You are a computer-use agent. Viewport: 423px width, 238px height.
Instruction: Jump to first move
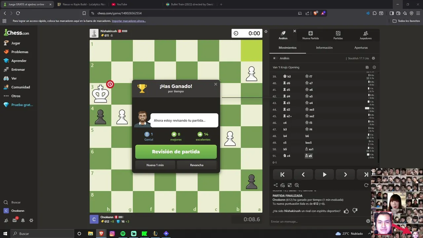pyautogui.click(x=282, y=175)
